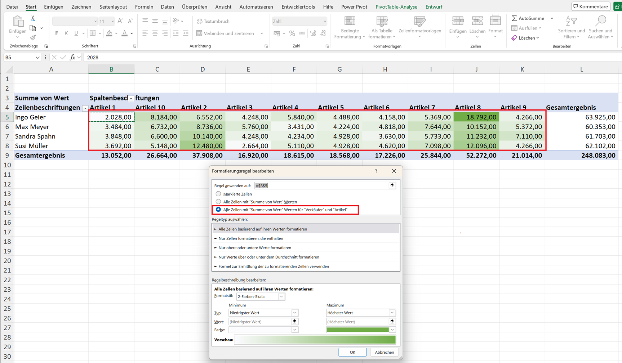Image resolution: width=622 pixels, height=363 pixels.
Task: Click the fx insert function icon
Action: point(72,57)
